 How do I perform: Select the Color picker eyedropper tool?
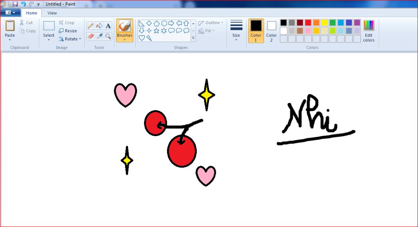(x=99, y=36)
